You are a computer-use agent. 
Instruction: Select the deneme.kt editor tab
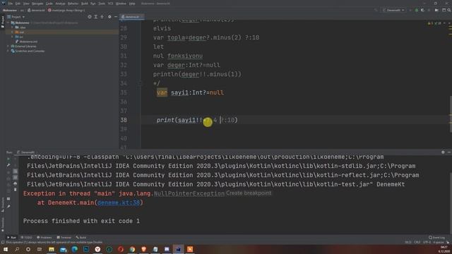(132, 17)
